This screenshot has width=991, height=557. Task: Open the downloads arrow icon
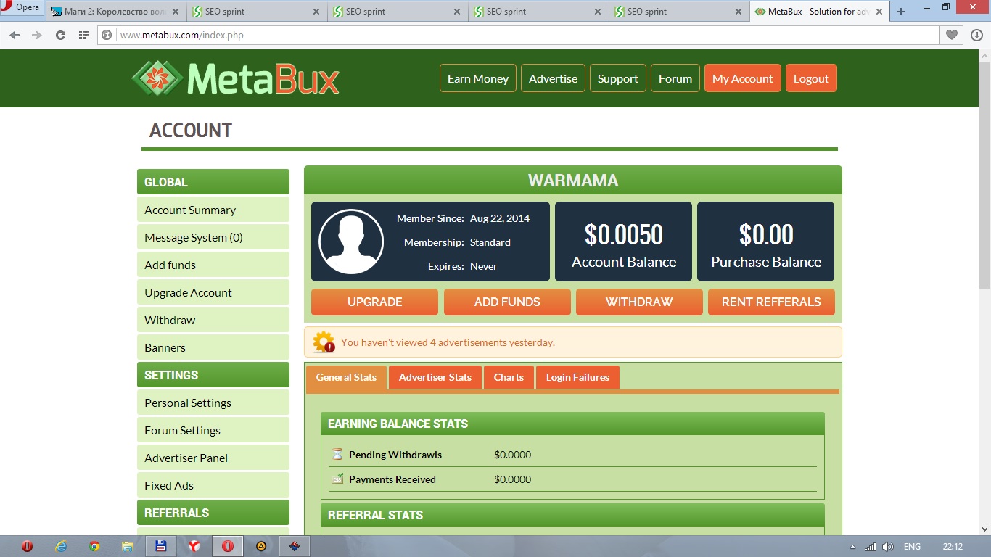pyautogui.click(x=976, y=35)
